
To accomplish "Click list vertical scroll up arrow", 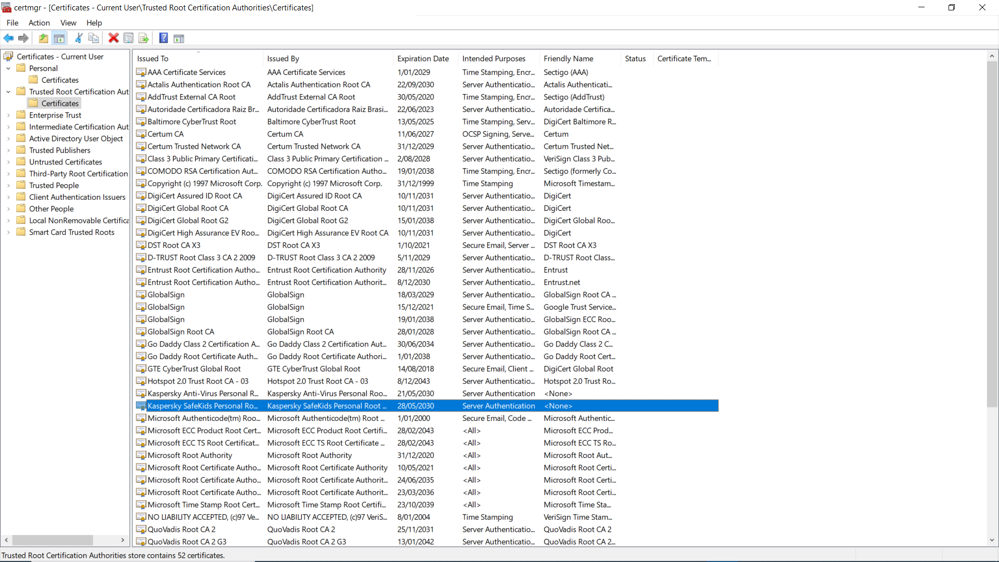I will point(992,56).
